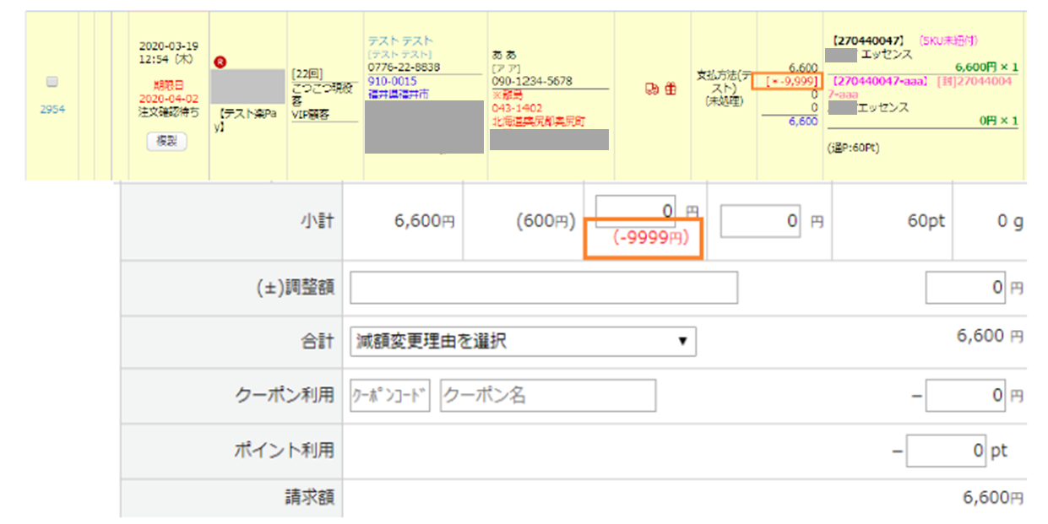Click the 調整額 yen amount field
Viewport: 1048px width, 524px height.
[965, 288]
